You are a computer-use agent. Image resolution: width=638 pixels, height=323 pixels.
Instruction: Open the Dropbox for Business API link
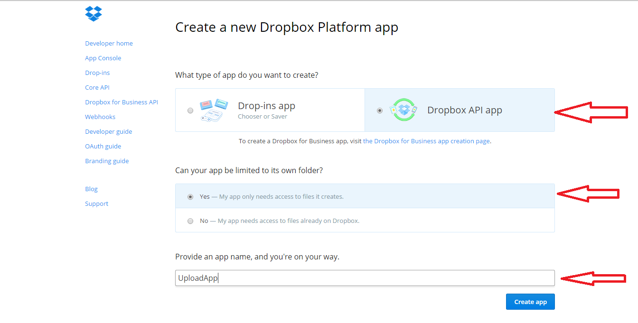(122, 102)
